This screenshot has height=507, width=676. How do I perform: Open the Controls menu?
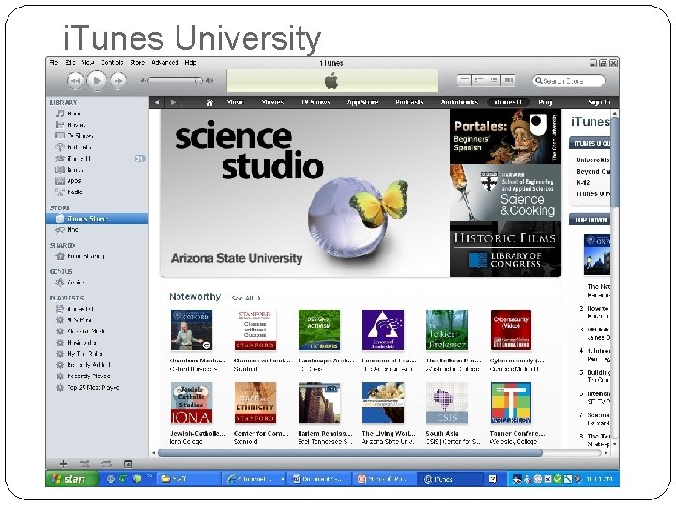click(112, 63)
